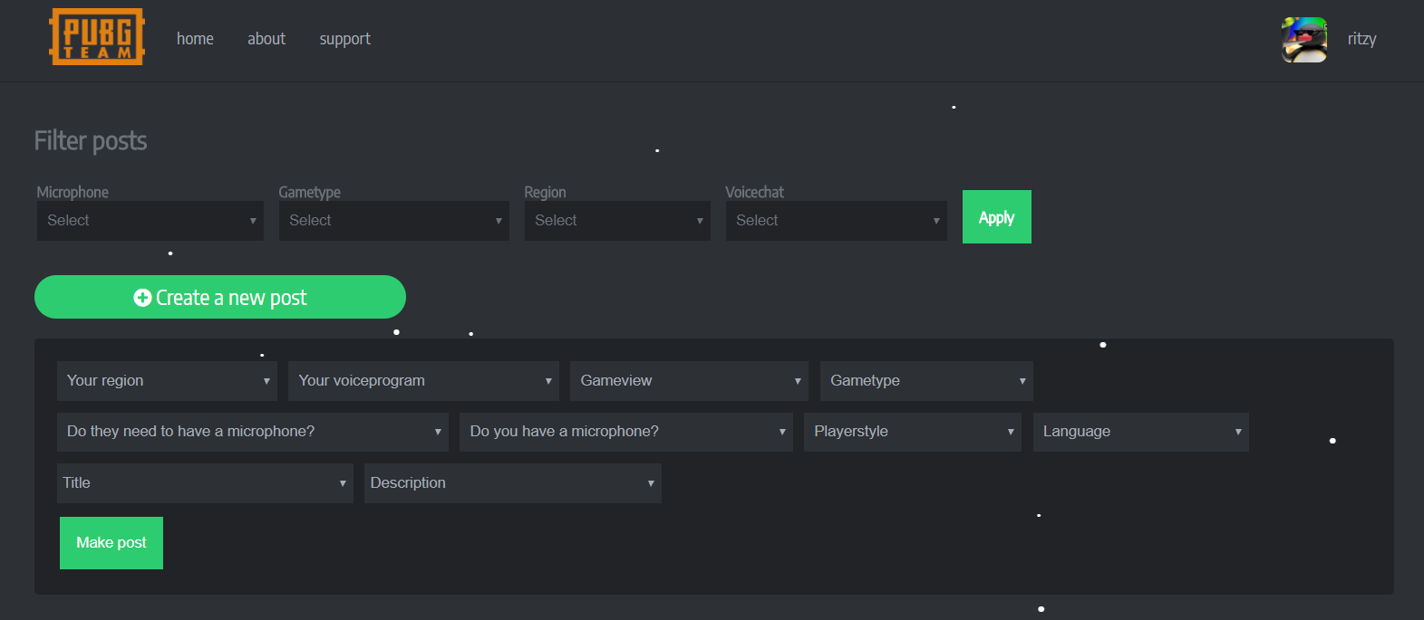Open the Language dropdown
The image size is (1424, 620).
(x=1140, y=432)
